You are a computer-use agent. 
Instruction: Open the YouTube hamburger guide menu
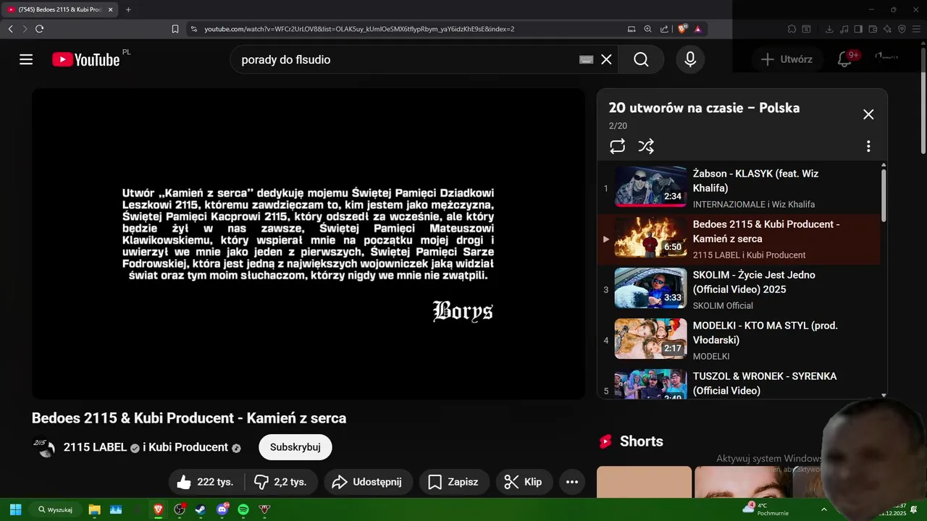click(26, 59)
